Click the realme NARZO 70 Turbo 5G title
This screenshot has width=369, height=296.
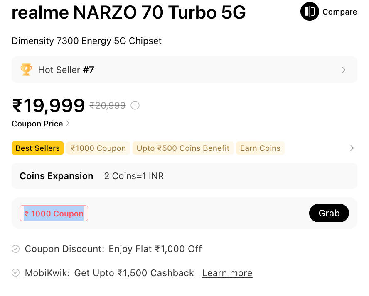pyautogui.click(x=128, y=13)
